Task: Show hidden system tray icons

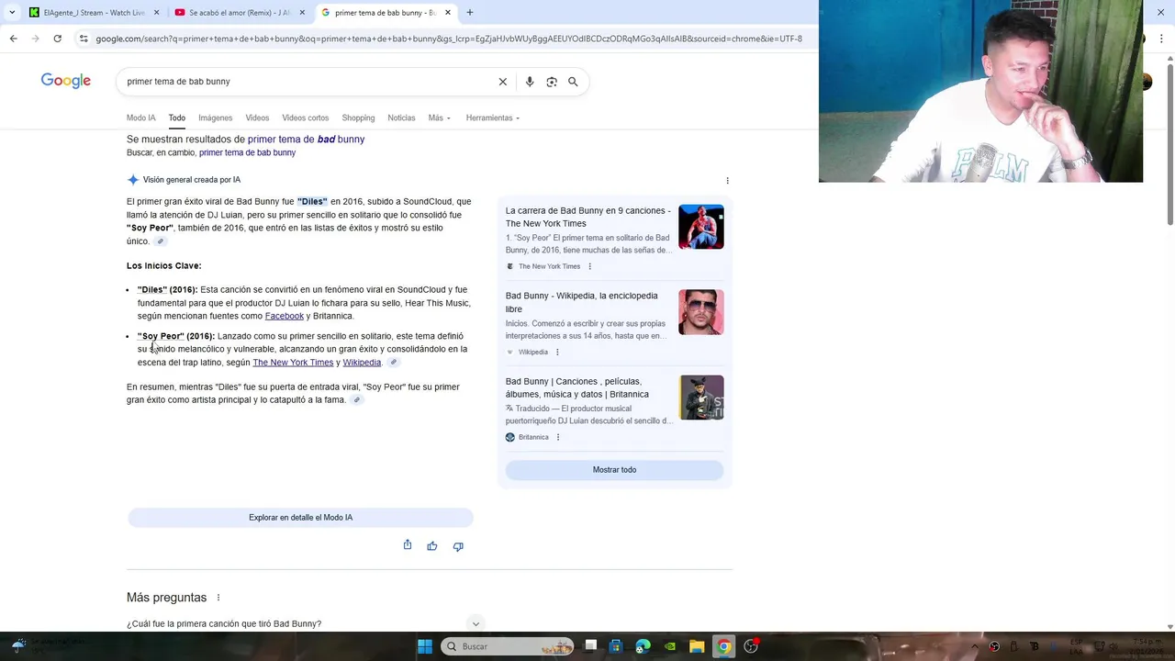Action: click(x=975, y=646)
